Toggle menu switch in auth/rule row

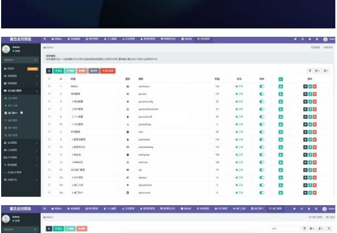[262, 162]
